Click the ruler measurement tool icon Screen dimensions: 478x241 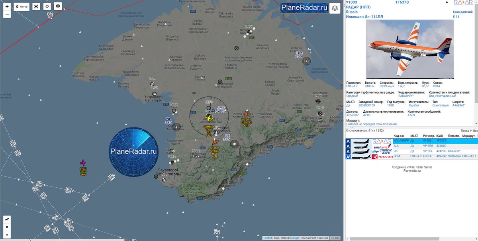pos(7,219)
